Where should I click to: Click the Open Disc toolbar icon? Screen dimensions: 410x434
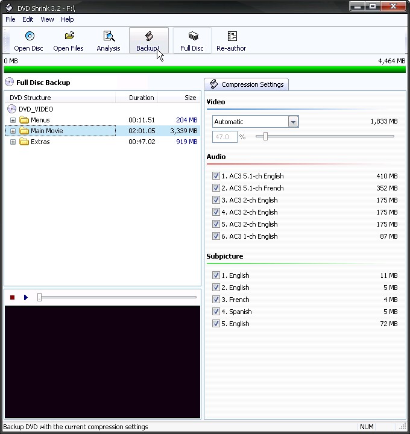point(30,36)
